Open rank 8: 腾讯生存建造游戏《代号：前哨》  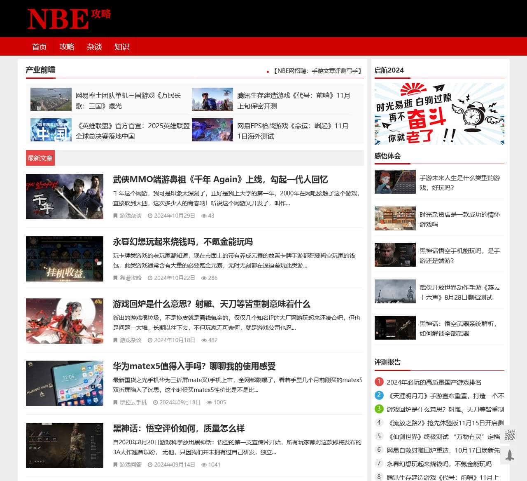coord(443,477)
